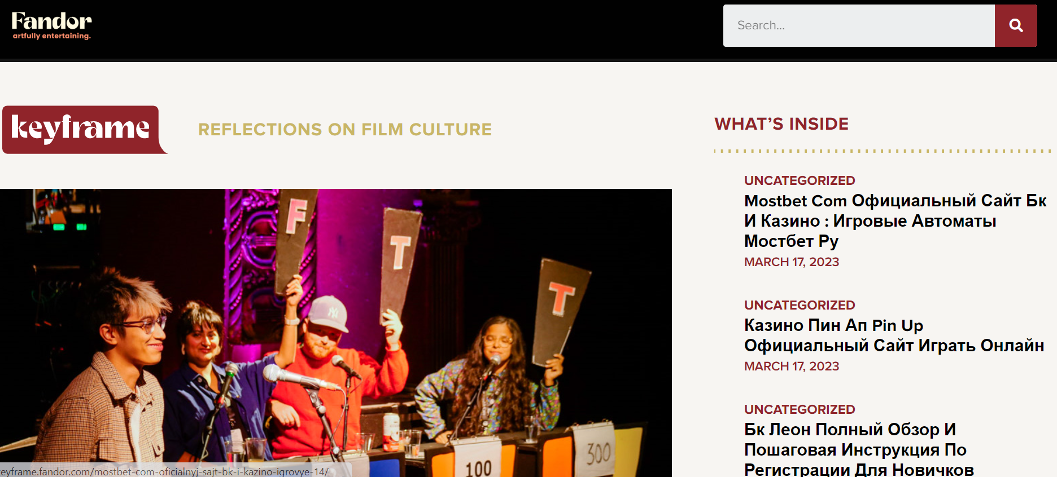Open the Fandor logo home link
The width and height of the screenshot is (1057, 477).
coord(51,25)
